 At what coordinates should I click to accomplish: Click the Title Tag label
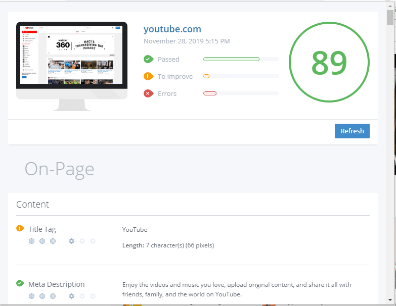click(42, 229)
